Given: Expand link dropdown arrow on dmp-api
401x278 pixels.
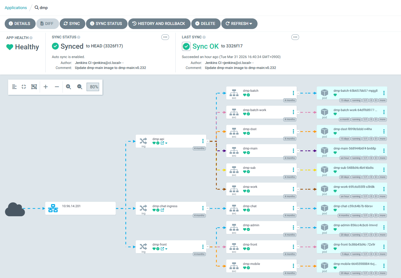Looking at the screenshot, I should (x=166, y=143).
